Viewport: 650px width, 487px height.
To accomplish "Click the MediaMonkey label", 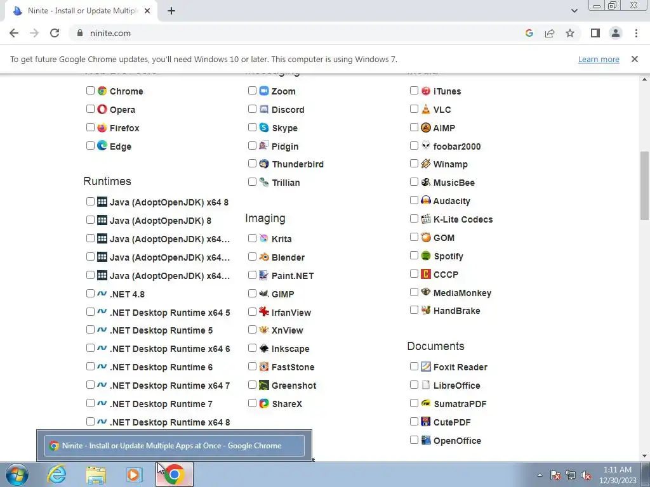I will point(462,293).
